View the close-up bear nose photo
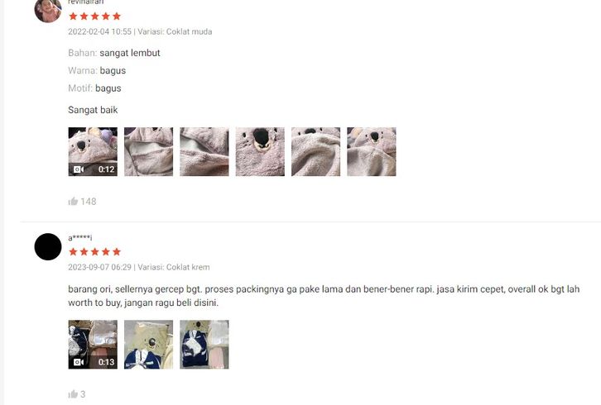Screen dimensions: 601x405 [x=260, y=151]
